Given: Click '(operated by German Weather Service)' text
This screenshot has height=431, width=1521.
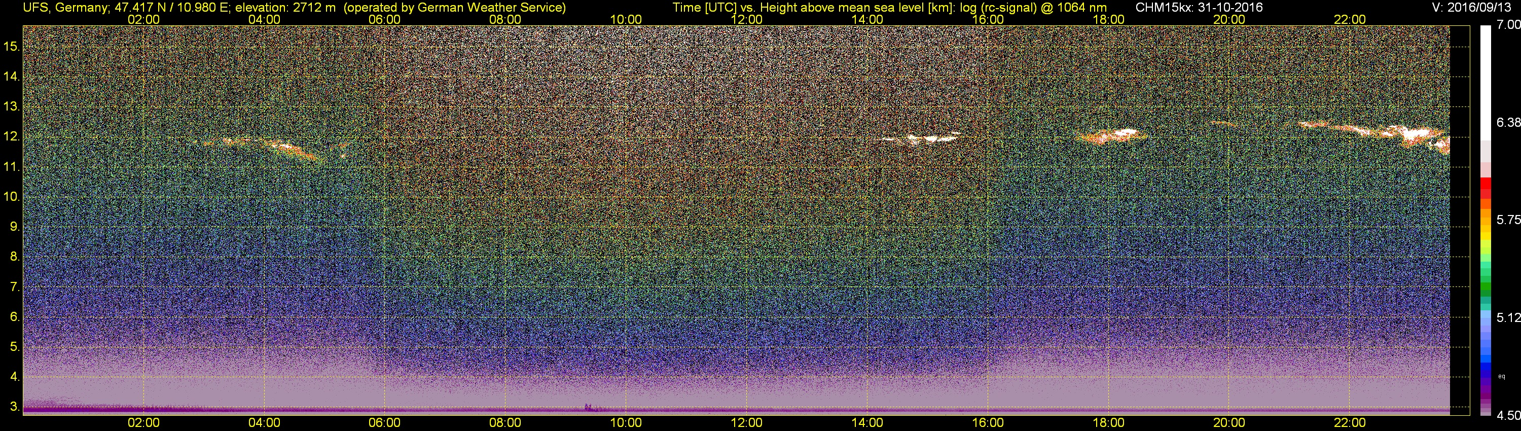Looking at the screenshot, I should tap(455, 8).
